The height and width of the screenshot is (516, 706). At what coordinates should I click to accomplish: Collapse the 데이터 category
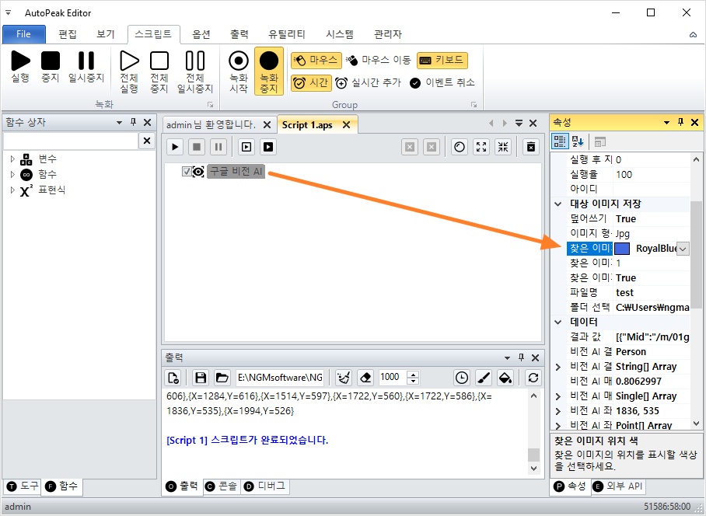pos(557,322)
